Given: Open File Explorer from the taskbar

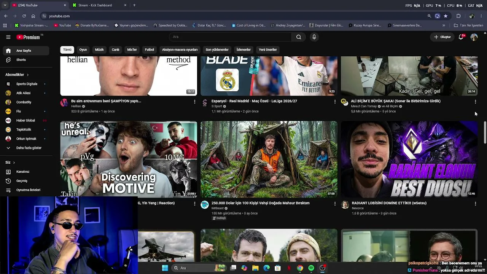Looking at the screenshot, I should coord(255,268).
